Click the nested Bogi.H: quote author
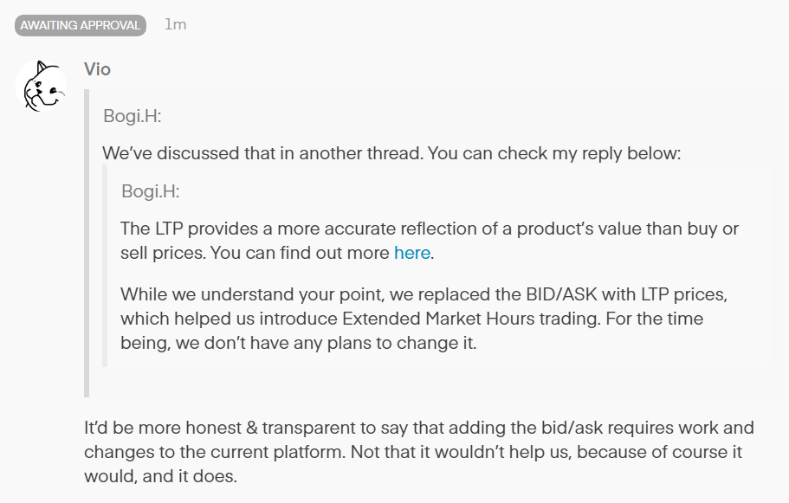Image resolution: width=789 pixels, height=503 pixels. (151, 190)
